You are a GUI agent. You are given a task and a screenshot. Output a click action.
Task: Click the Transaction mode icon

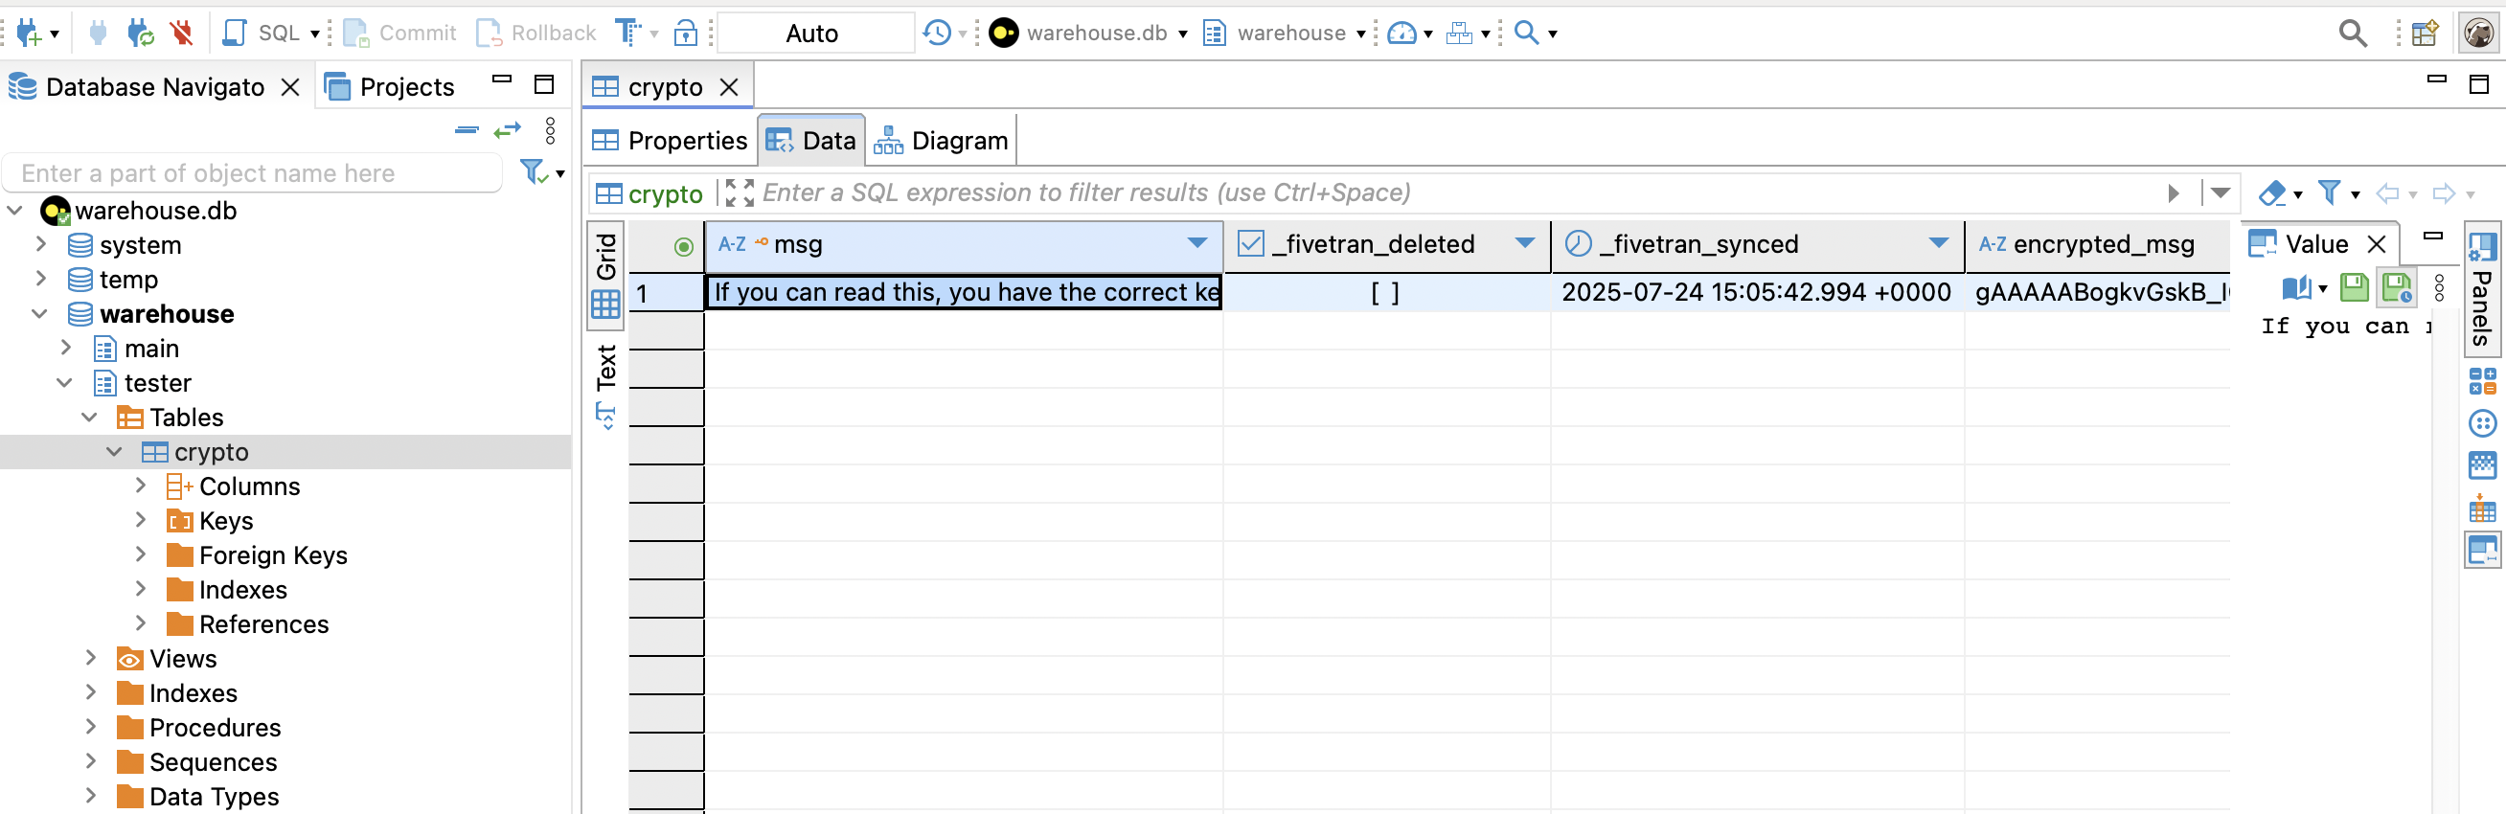coord(628,34)
